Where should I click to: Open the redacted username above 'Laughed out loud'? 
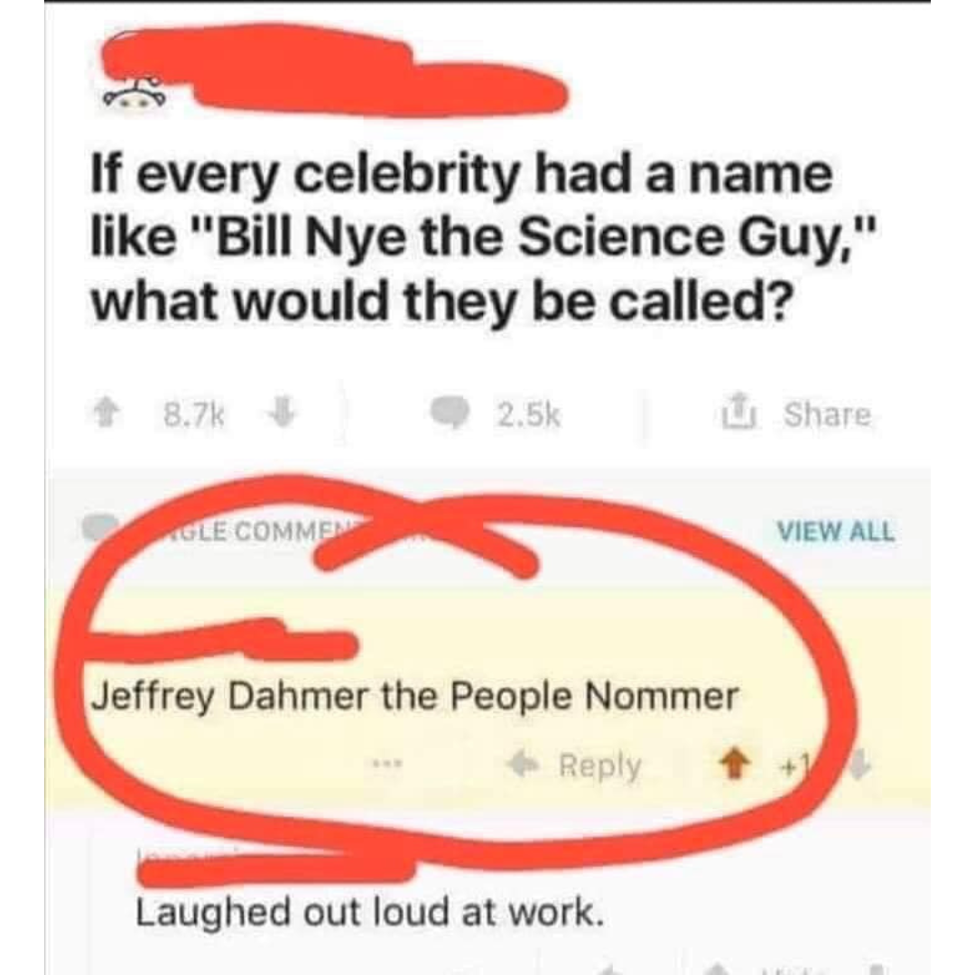tap(274, 866)
